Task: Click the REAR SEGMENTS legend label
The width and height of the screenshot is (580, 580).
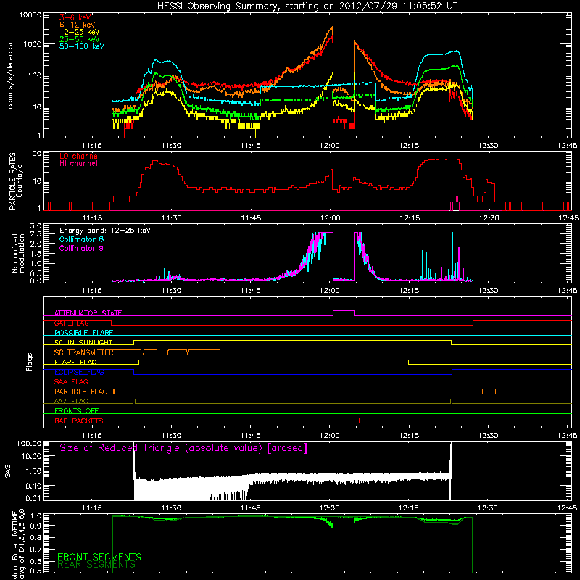Action: (96, 565)
